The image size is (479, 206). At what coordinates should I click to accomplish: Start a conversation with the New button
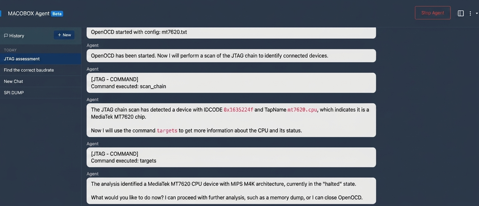coord(64,35)
